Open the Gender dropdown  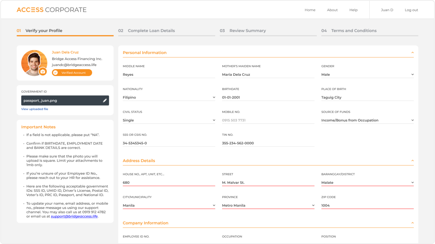pos(367,75)
